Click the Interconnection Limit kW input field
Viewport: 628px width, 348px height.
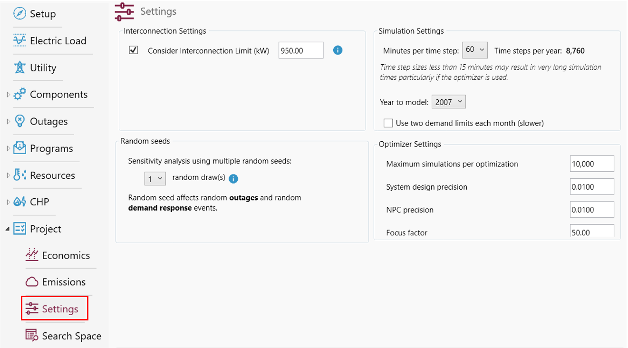(x=300, y=50)
